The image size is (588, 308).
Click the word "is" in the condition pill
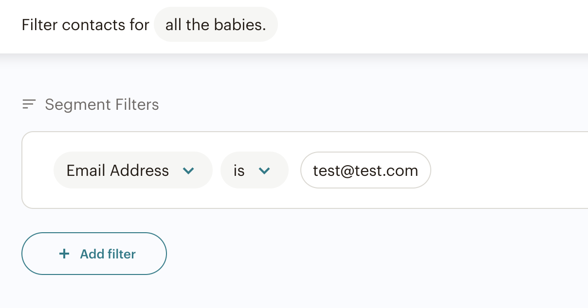coord(239,171)
